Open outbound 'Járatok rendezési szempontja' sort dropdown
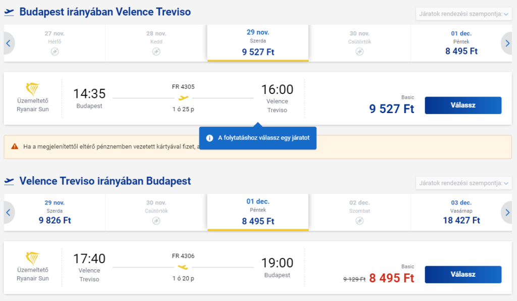This screenshot has height=301, width=517. 463,14
